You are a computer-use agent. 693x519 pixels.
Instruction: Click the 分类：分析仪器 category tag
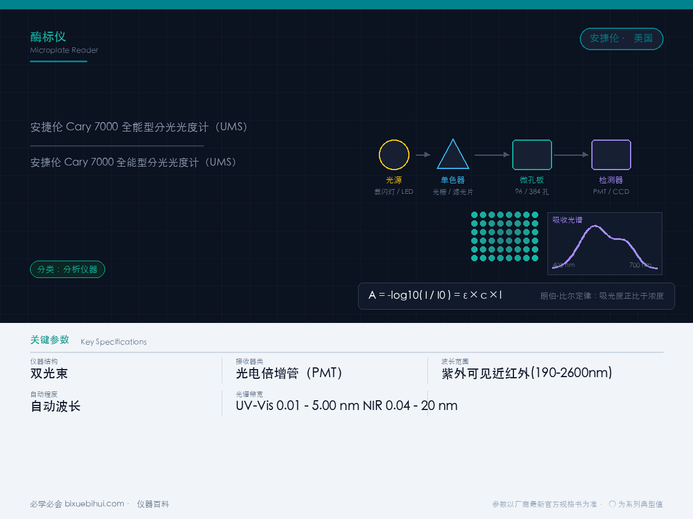[68, 269]
